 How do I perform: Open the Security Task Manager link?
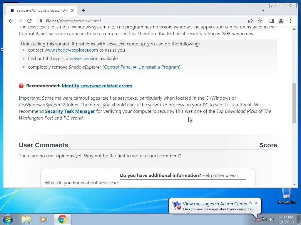point(70,111)
